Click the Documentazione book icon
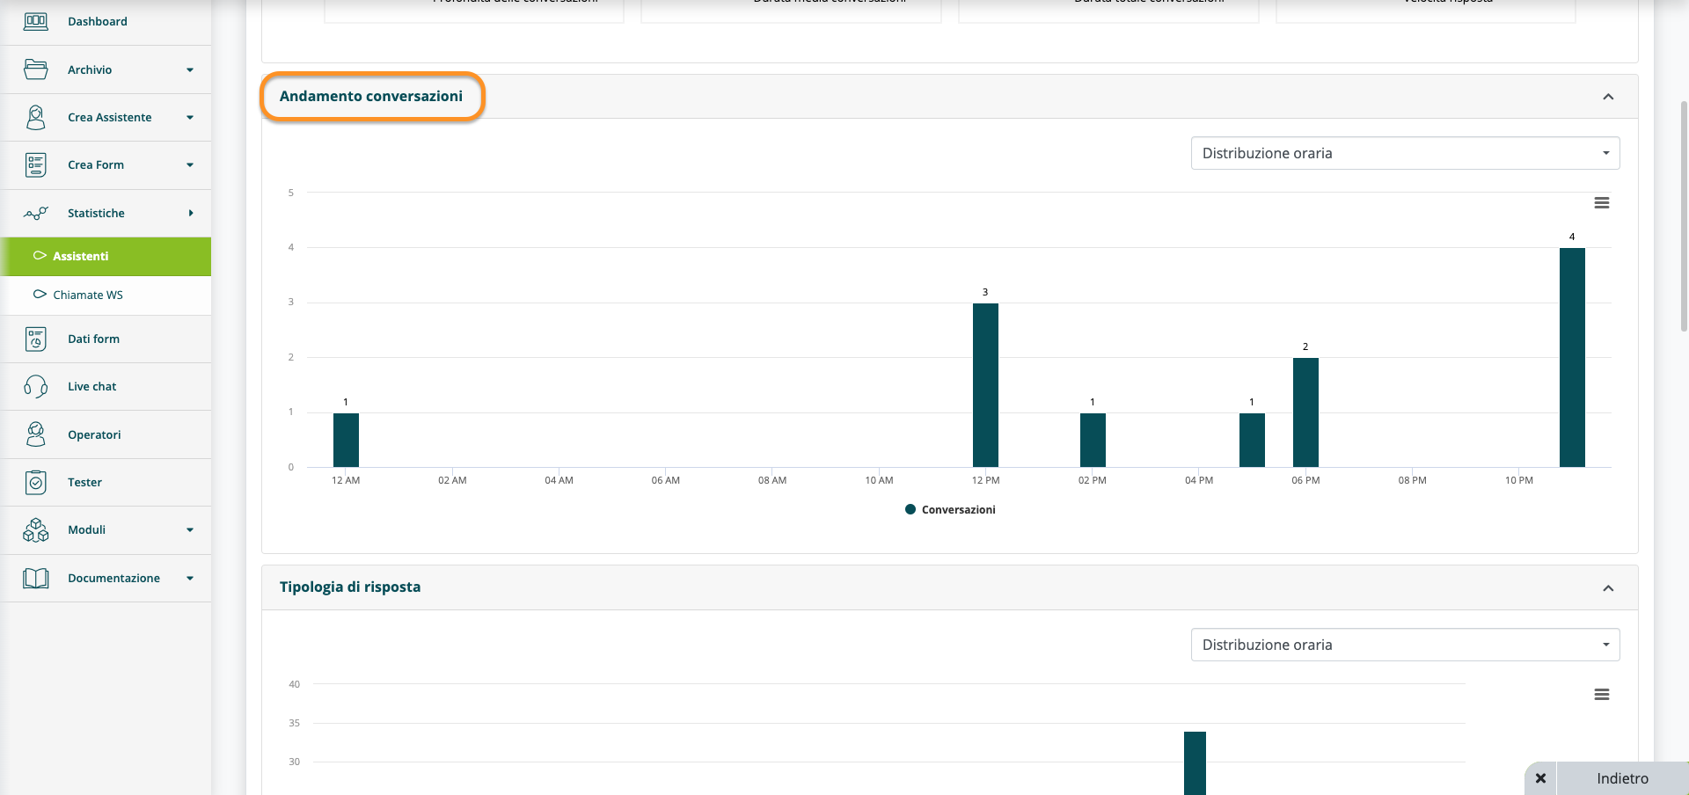The height and width of the screenshot is (795, 1689). pos(36,578)
